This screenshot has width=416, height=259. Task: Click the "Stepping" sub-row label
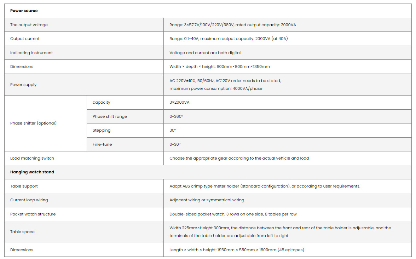102,130
